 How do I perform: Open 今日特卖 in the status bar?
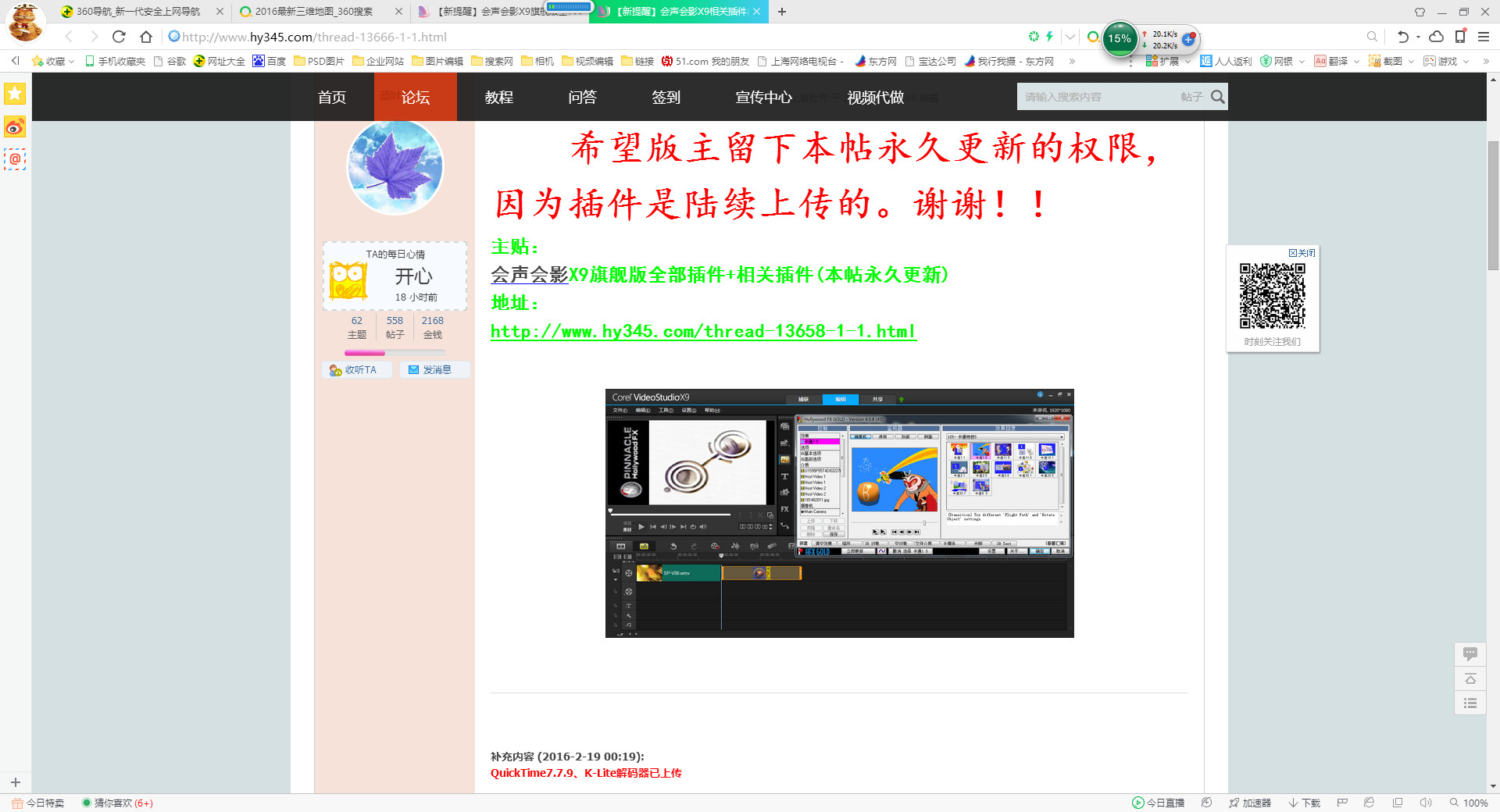(38, 803)
